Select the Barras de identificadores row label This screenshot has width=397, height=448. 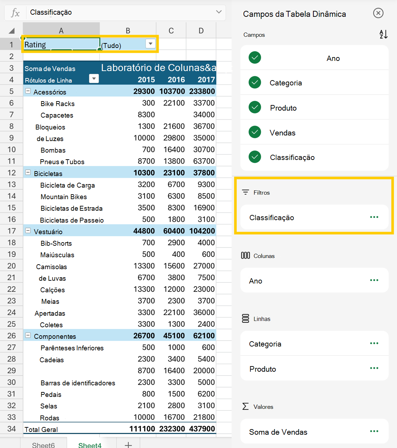[x=78, y=383]
